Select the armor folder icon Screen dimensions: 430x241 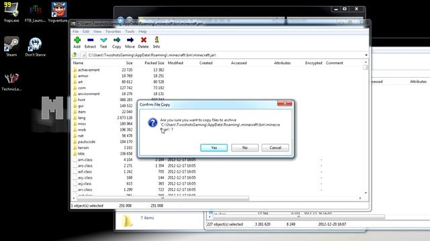click(x=75, y=76)
